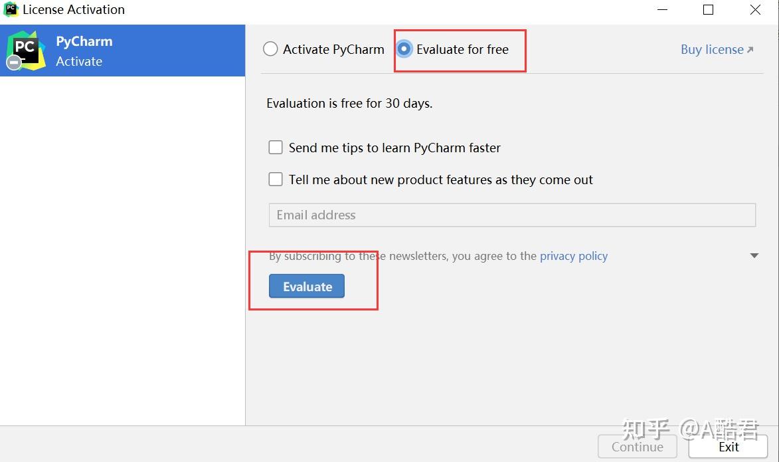Select the Activate PyCharm radio button
Screen dimensions: 779x462
[270, 49]
